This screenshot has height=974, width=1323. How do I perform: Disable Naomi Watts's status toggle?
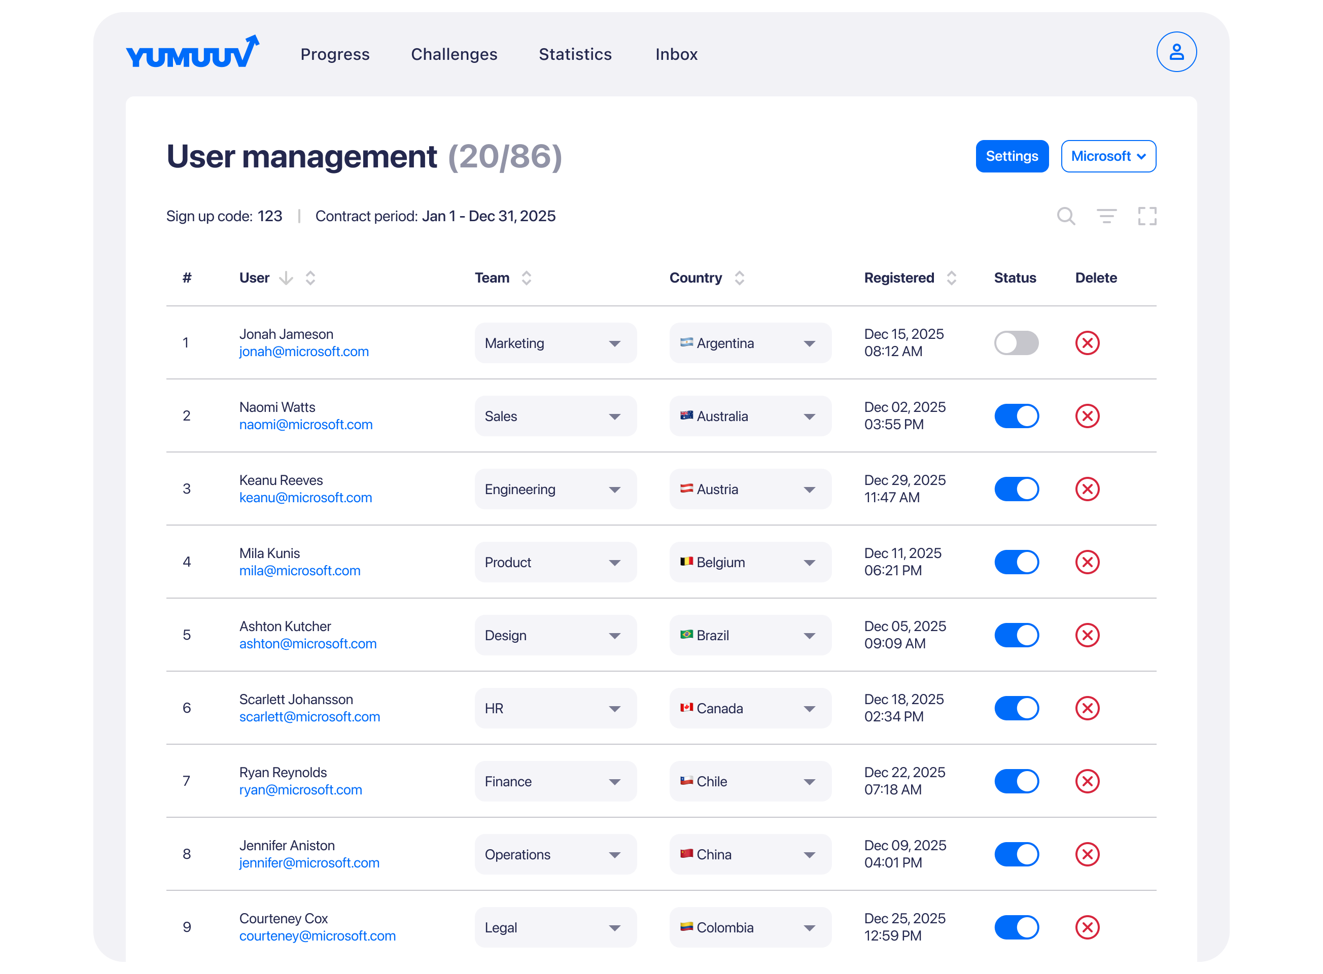coord(1016,416)
